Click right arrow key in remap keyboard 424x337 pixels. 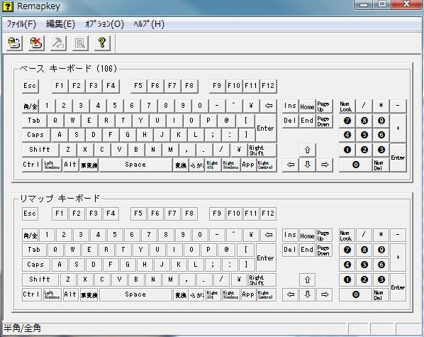[x=325, y=294]
